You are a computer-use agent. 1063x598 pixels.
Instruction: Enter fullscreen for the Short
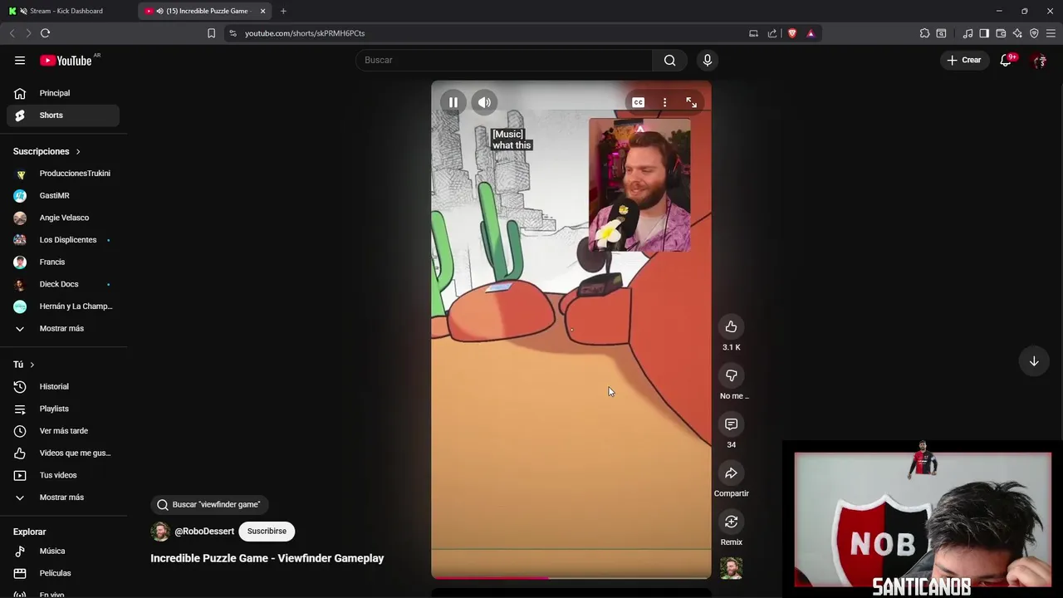coord(691,102)
